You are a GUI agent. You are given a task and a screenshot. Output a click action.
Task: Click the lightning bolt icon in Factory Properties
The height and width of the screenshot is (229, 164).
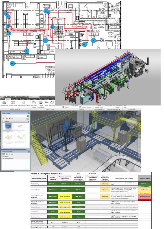[x=9, y=154]
